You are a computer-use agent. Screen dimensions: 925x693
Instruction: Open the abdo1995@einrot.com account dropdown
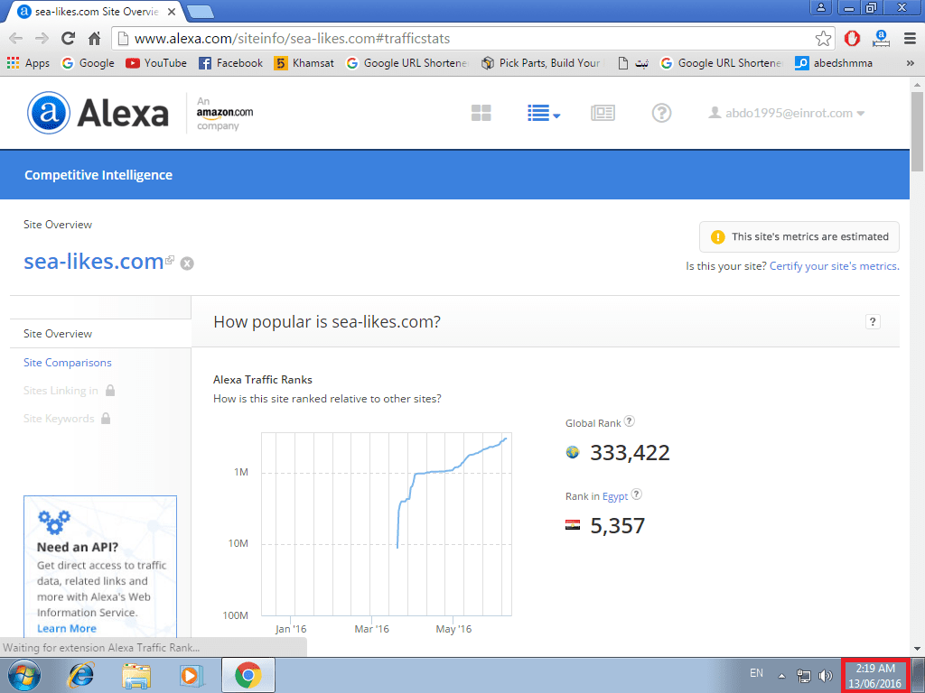point(787,113)
